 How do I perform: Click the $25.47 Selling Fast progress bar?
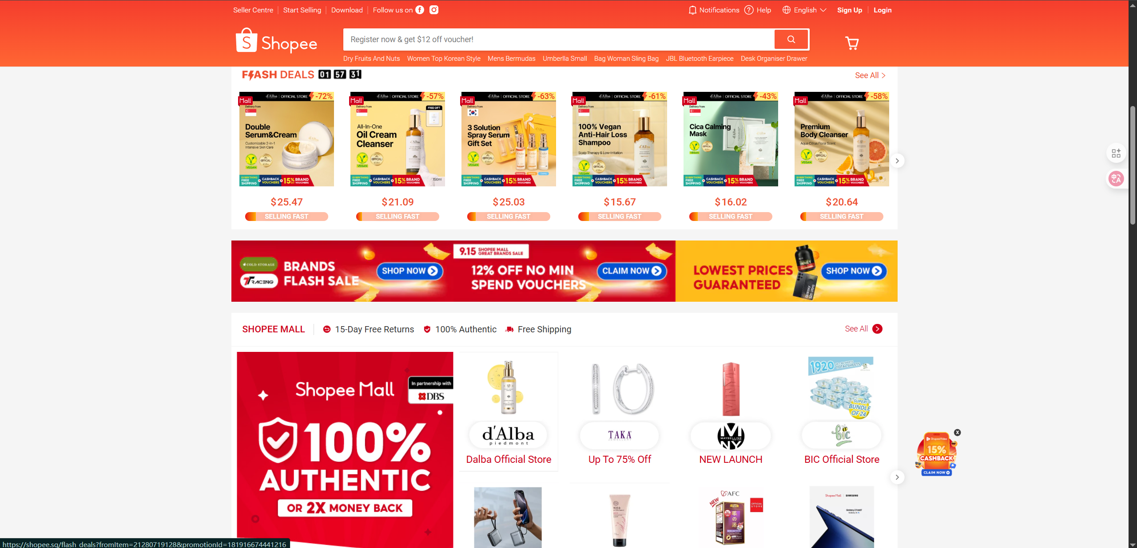[x=286, y=217]
